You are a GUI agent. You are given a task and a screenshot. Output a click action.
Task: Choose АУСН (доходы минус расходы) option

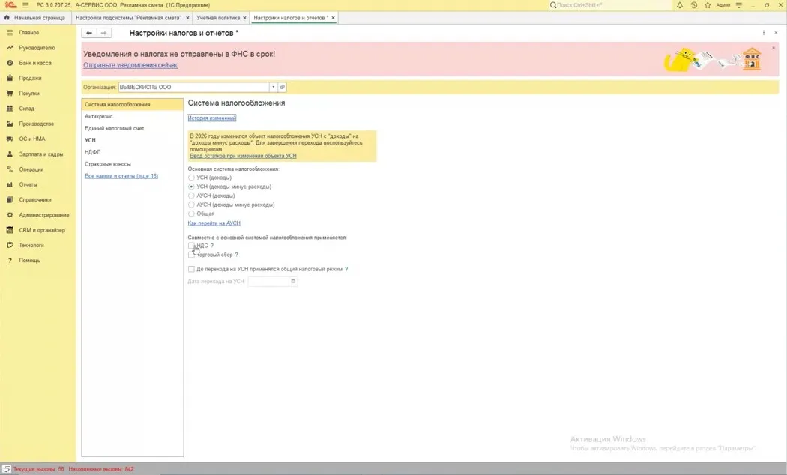pyautogui.click(x=191, y=205)
